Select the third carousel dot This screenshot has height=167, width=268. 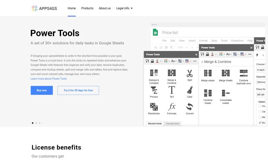tap(40, 123)
